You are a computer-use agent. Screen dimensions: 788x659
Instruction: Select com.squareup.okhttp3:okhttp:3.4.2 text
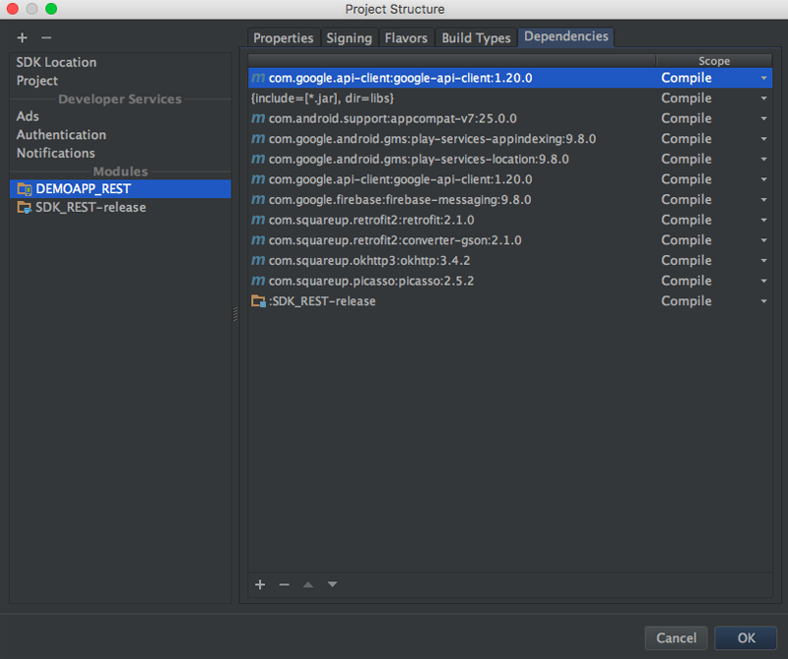pyautogui.click(x=369, y=260)
